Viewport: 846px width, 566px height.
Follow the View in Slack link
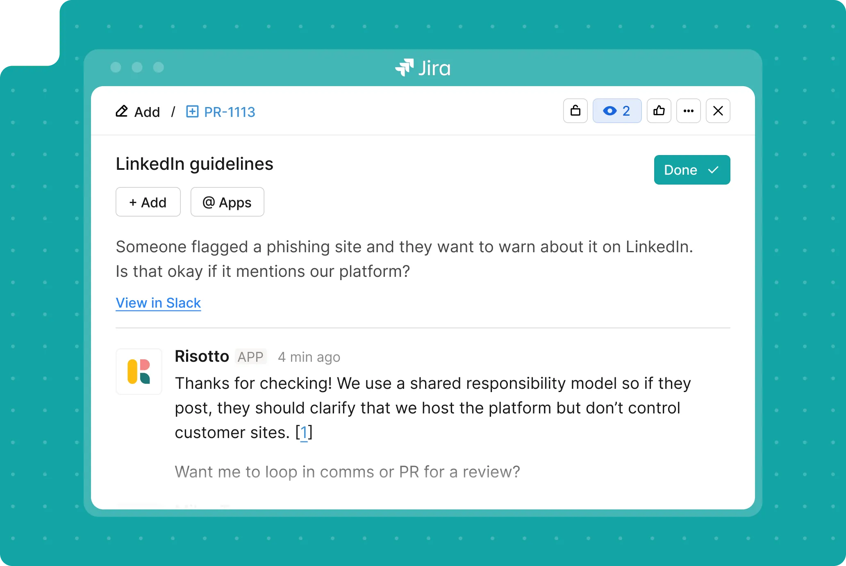[158, 303]
